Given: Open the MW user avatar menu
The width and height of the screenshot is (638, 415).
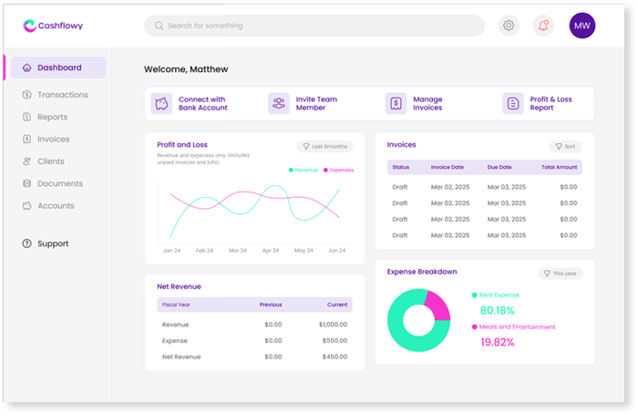Looking at the screenshot, I should point(582,26).
